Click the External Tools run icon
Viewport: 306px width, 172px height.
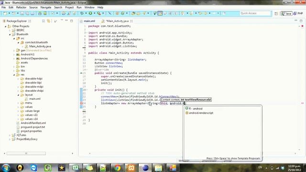[99, 13]
